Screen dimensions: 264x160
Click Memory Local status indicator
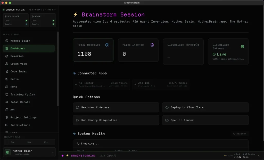[x=53, y=21]
